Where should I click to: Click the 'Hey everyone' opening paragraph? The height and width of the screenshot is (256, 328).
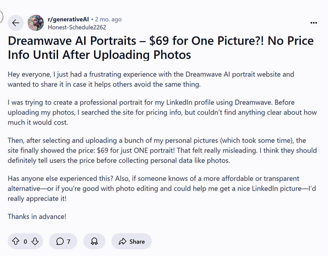(151, 79)
